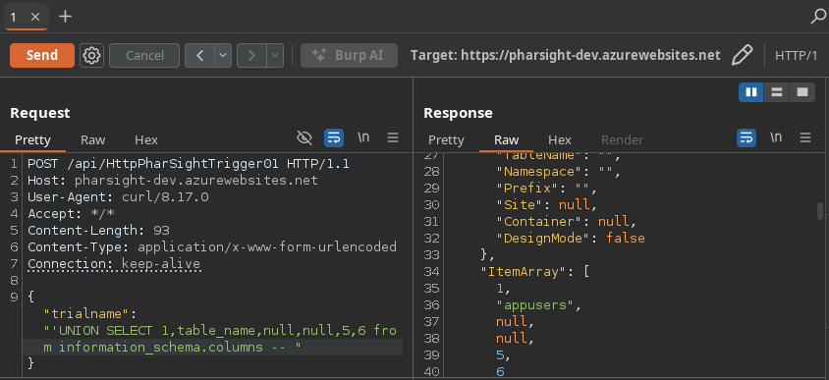Click Connection: keep-alive header
Screen dimensions: 829x380
(114, 263)
